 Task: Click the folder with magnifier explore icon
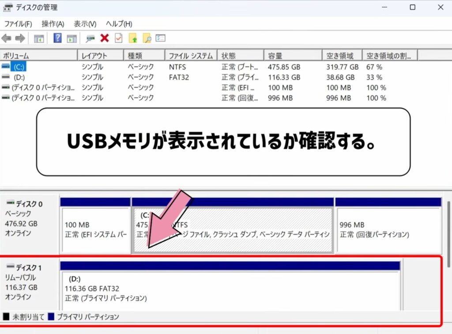click(x=147, y=38)
